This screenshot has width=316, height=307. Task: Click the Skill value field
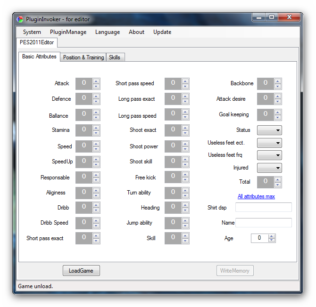173,238
